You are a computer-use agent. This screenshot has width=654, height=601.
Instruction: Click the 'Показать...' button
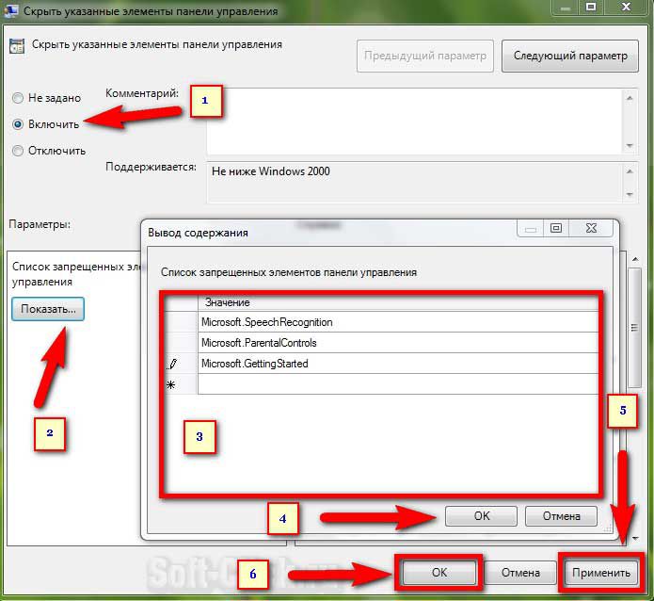click(48, 309)
